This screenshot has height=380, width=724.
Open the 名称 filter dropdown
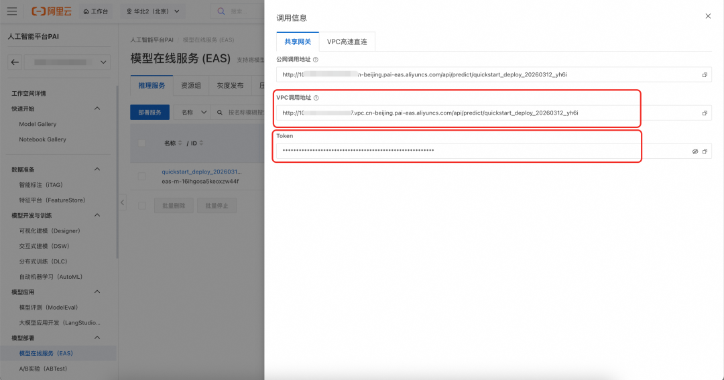[x=192, y=112]
